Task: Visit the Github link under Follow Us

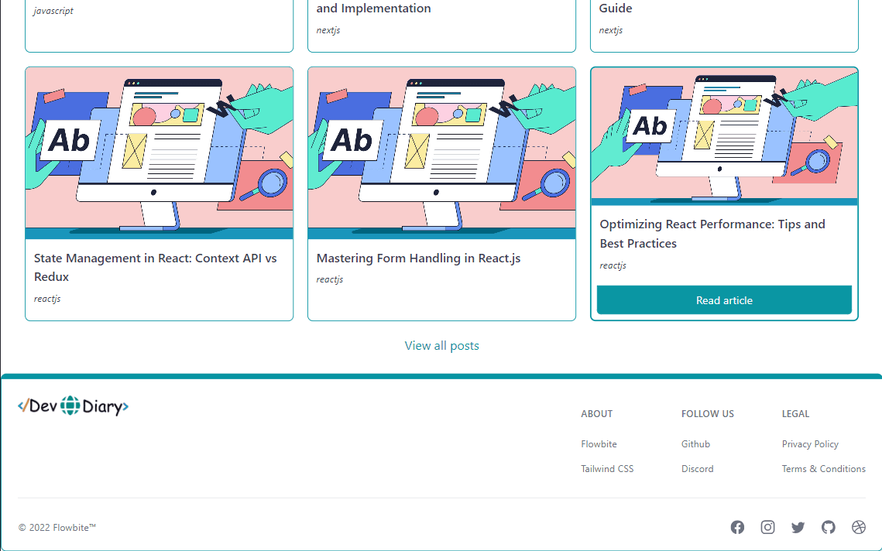Action: [x=695, y=444]
